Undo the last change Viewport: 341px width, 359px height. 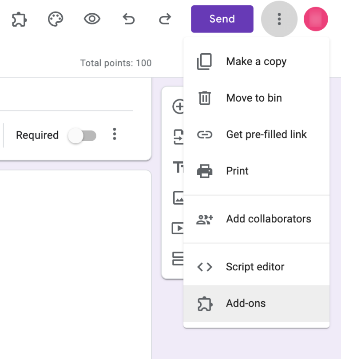(x=128, y=19)
